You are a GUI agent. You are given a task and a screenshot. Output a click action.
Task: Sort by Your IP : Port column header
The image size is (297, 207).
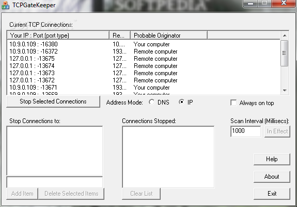[58, 36]
